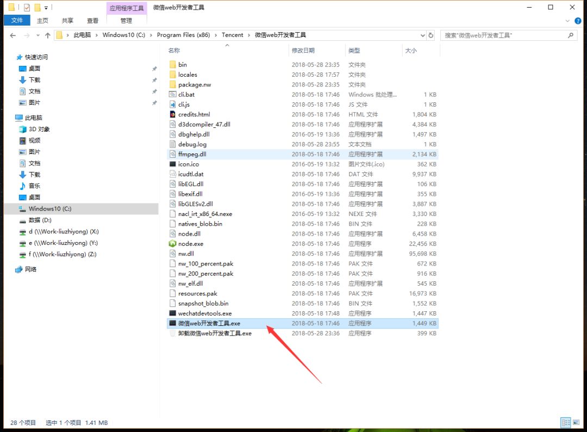Open 数据 (D:) drive in sidebar
This screenshot has width=587, height=432.
40,220
